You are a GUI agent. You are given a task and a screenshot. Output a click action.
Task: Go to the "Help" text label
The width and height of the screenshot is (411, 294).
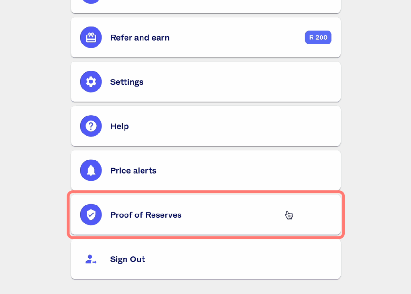[119, 126]
